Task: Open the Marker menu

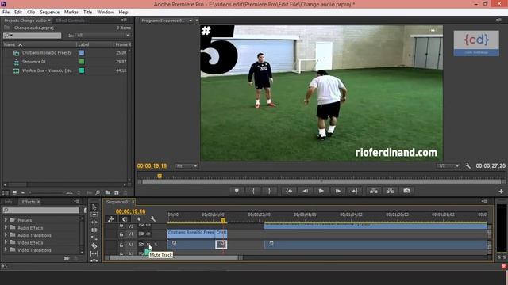Action: (71, 13)
